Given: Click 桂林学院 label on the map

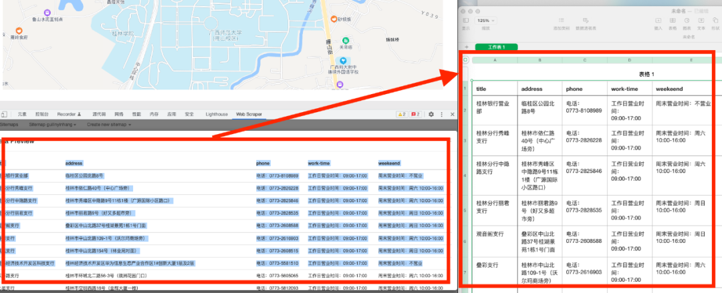Looking at the screenshot, I should [124, 33].
